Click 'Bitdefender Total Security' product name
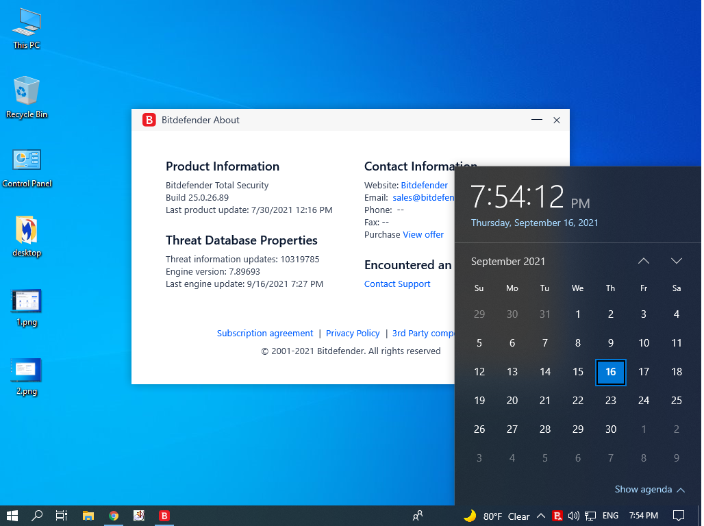Image resolution: width=704 pixels, height=526 pixels. click(217, 185)
